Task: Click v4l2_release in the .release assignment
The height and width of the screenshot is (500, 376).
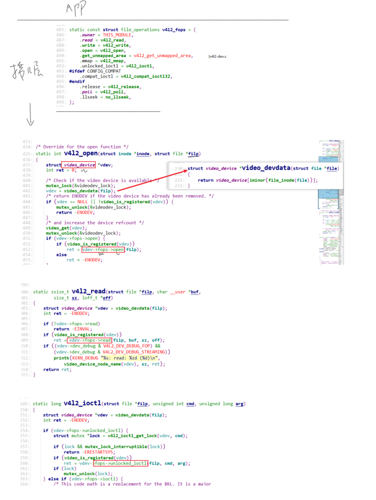Action: pyautogui.click(x=123, y=87)
